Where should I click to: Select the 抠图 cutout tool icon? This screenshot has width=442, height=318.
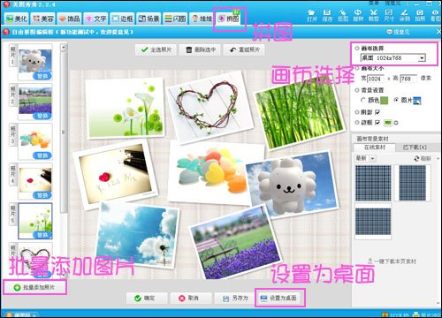(343, 16)
